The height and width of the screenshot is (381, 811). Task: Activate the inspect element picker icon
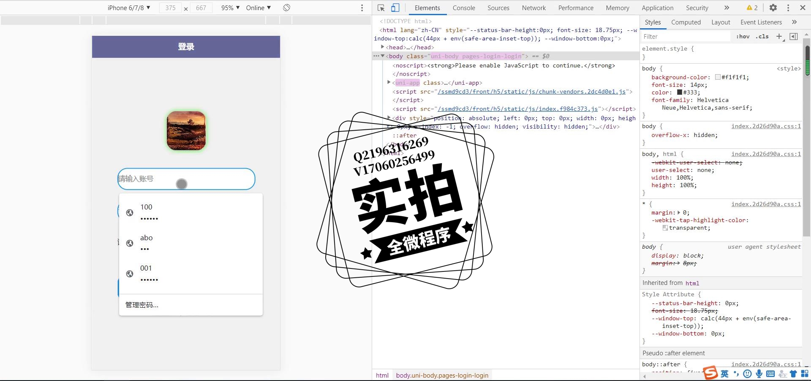381,8
